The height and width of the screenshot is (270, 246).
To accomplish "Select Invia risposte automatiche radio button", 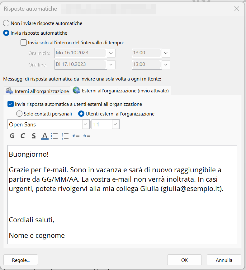I will pyautogui.click(x=6, y=33).
